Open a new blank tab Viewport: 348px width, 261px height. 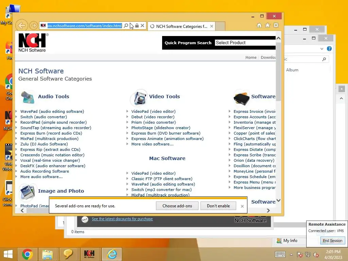click(220, 26)
